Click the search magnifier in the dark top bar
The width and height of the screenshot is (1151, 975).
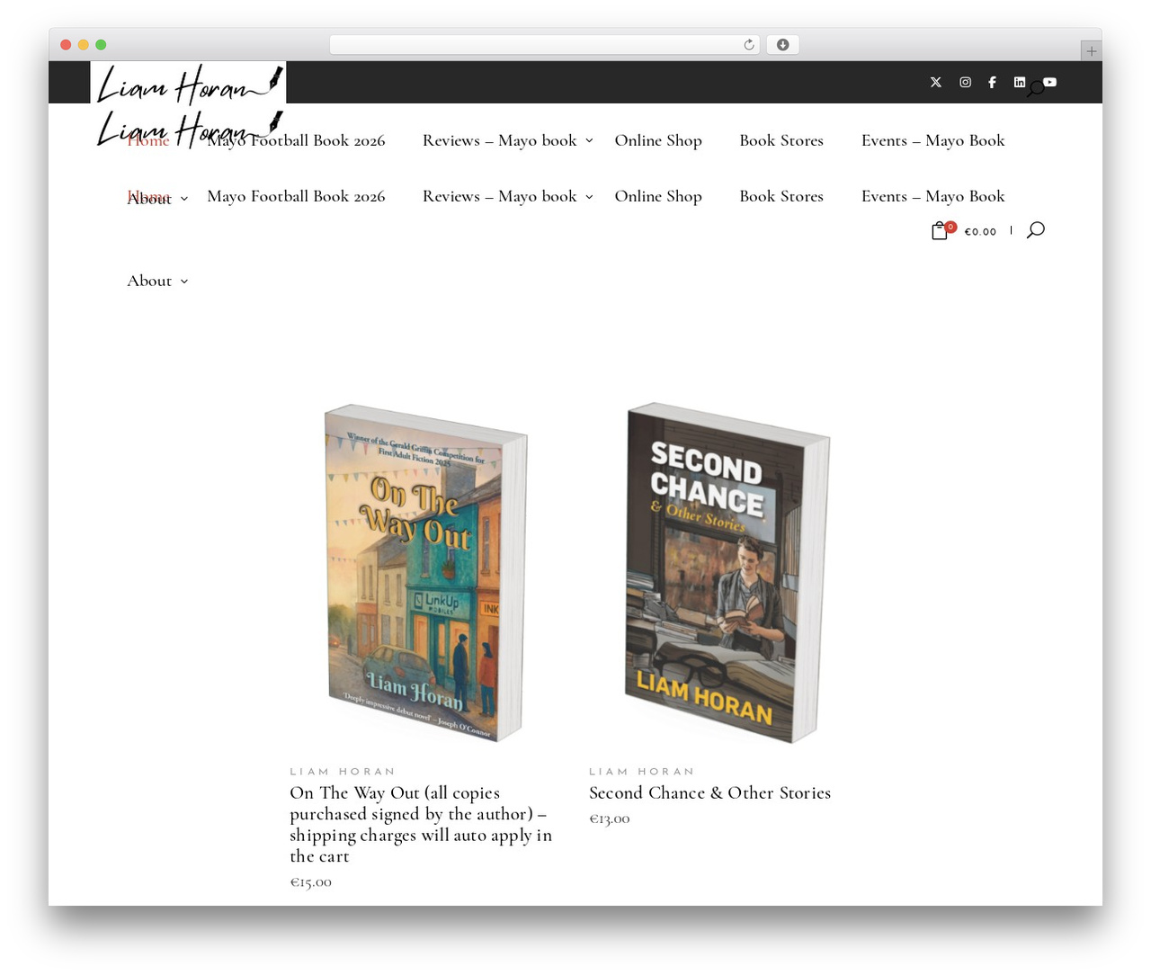click(x=1035, y=89)
